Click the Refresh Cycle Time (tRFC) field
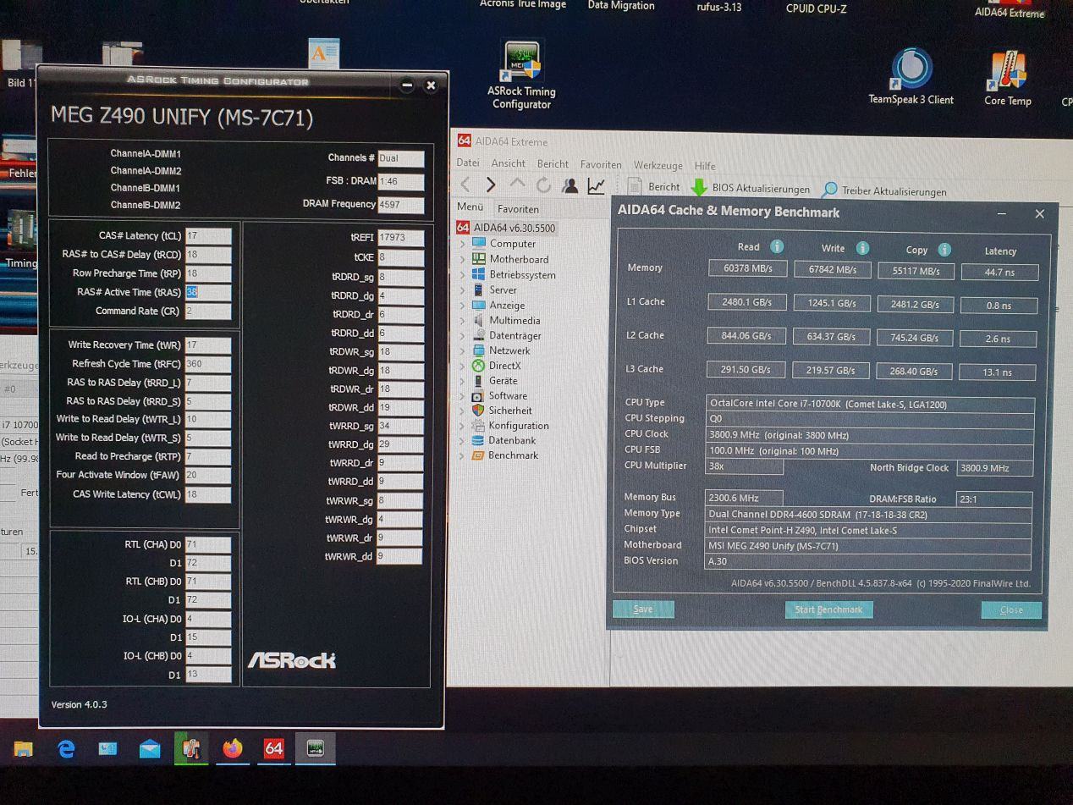 pos(208,364)
